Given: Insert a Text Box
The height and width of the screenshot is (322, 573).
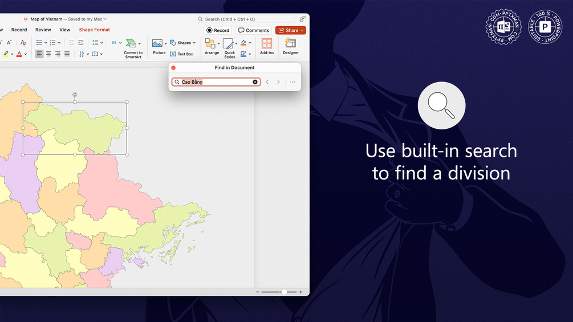Looking at the screenshot, I should [x=182, y=54].
